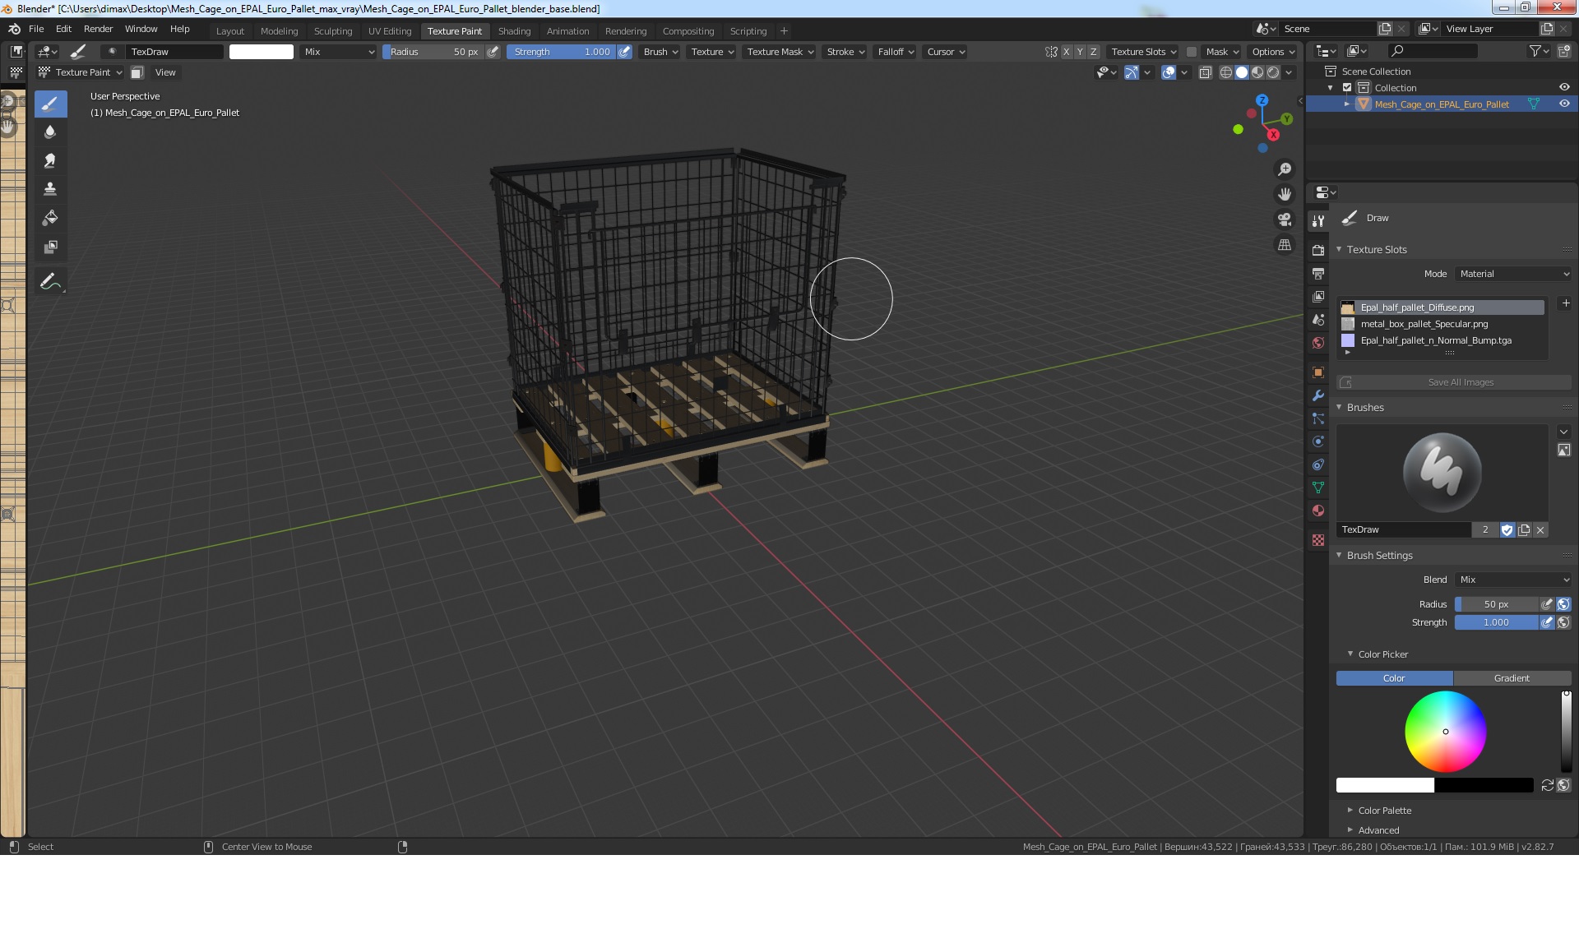The width and height of the screenshot is (1579, 952).
Task: Open World properties tab
Action: point(1318,343)
